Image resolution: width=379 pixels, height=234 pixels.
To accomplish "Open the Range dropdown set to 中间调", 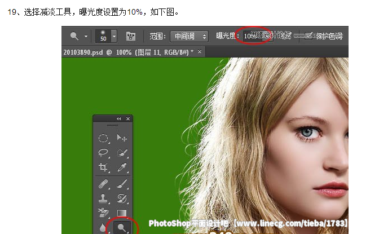I will click(x=189, y=37).
